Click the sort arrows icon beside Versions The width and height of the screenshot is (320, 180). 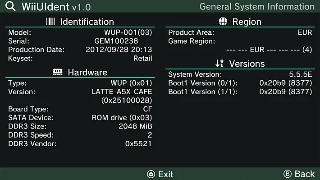point(219,63)
